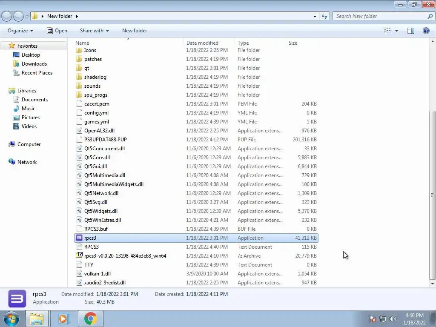The height and width of the screenshot is (327, 436).
Task: Open the Pictures library
Action: point(31,118)
